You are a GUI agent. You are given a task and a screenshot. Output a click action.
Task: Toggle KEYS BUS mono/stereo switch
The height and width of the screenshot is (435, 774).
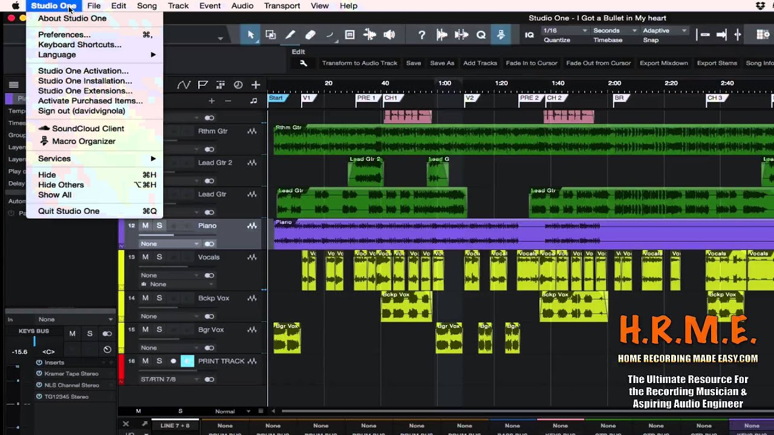[x=107, y=333]
